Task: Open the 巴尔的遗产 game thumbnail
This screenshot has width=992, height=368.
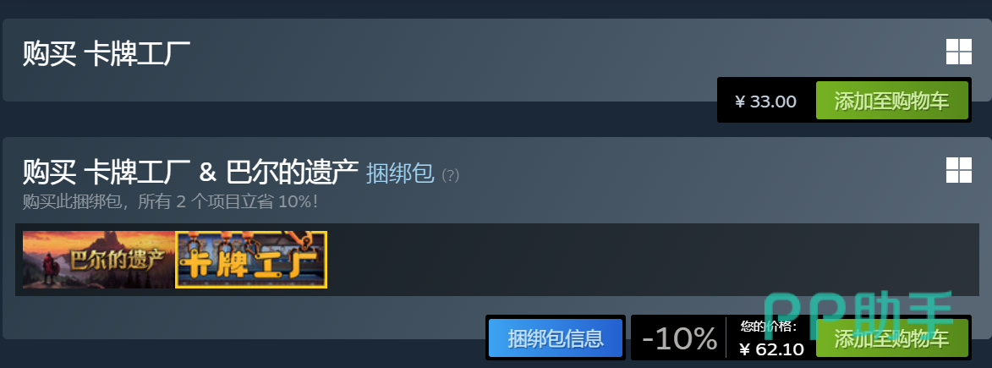Action: point(99,260)
